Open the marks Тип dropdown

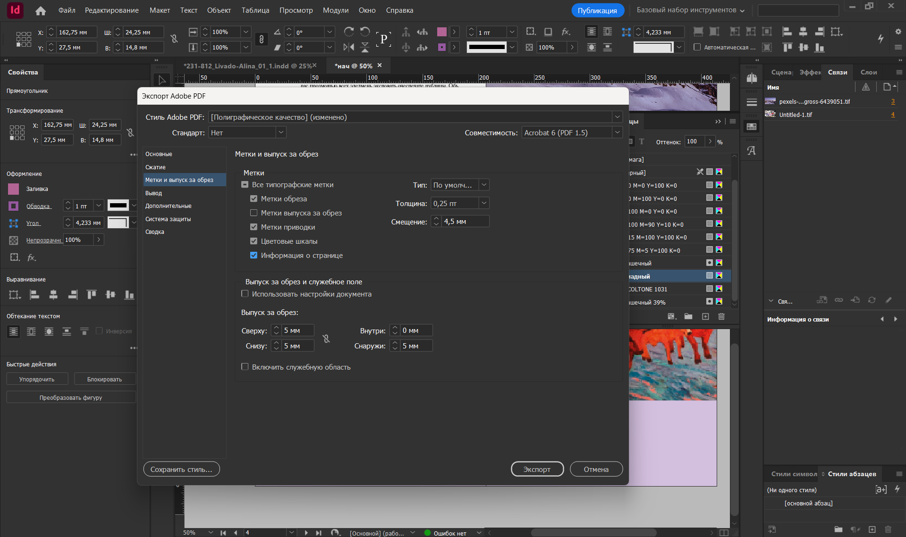pos(460,185)
